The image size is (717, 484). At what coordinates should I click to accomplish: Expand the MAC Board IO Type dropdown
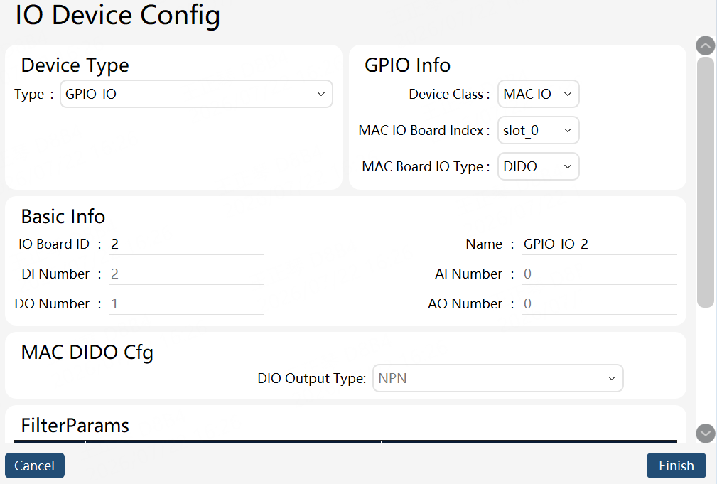538,166
